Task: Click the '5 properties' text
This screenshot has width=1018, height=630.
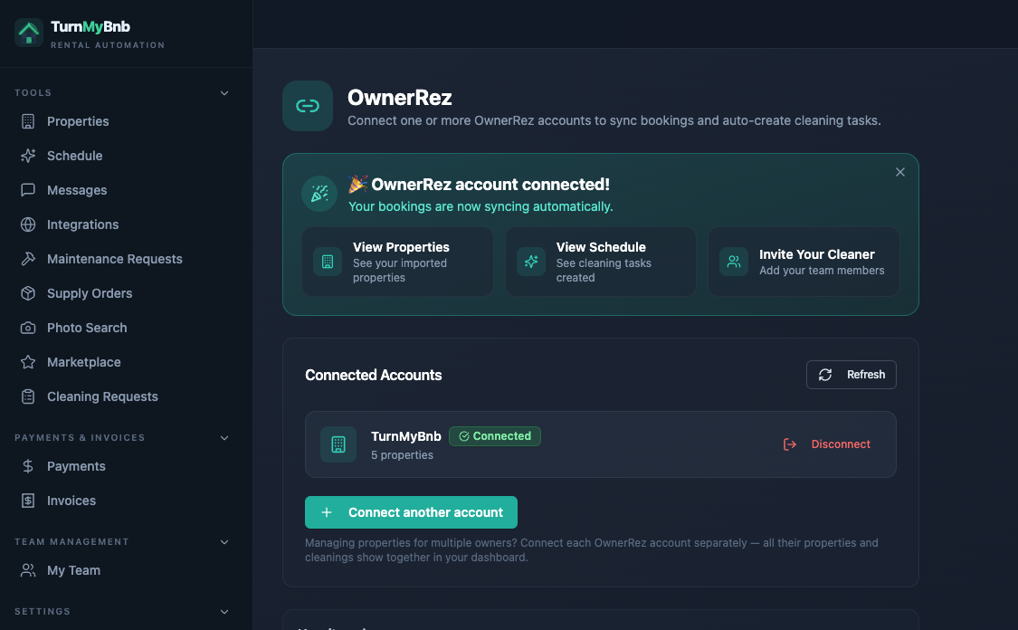Action: click(x=402, y=455)
